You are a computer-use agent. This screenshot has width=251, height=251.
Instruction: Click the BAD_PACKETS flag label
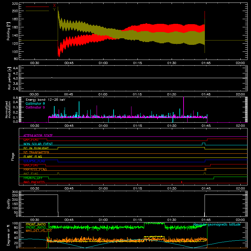pos(34,182)
